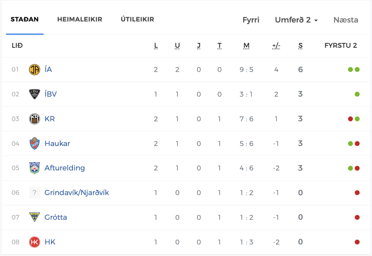Click the S points column header
This screenshot has height=256, width=372.
click(x=300, y=46)
